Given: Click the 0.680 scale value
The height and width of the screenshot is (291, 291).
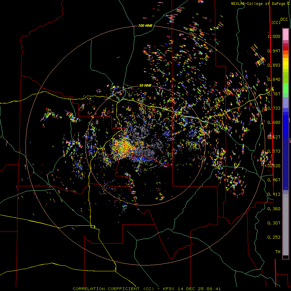Looking at the screenshot, I should tap(274, 123).
